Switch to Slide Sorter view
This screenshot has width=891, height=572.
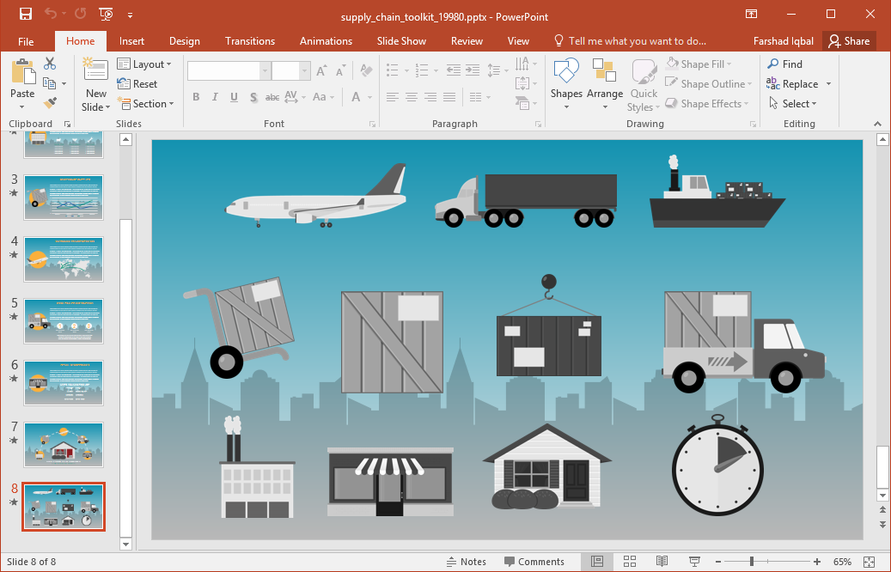tap(629, 562)
